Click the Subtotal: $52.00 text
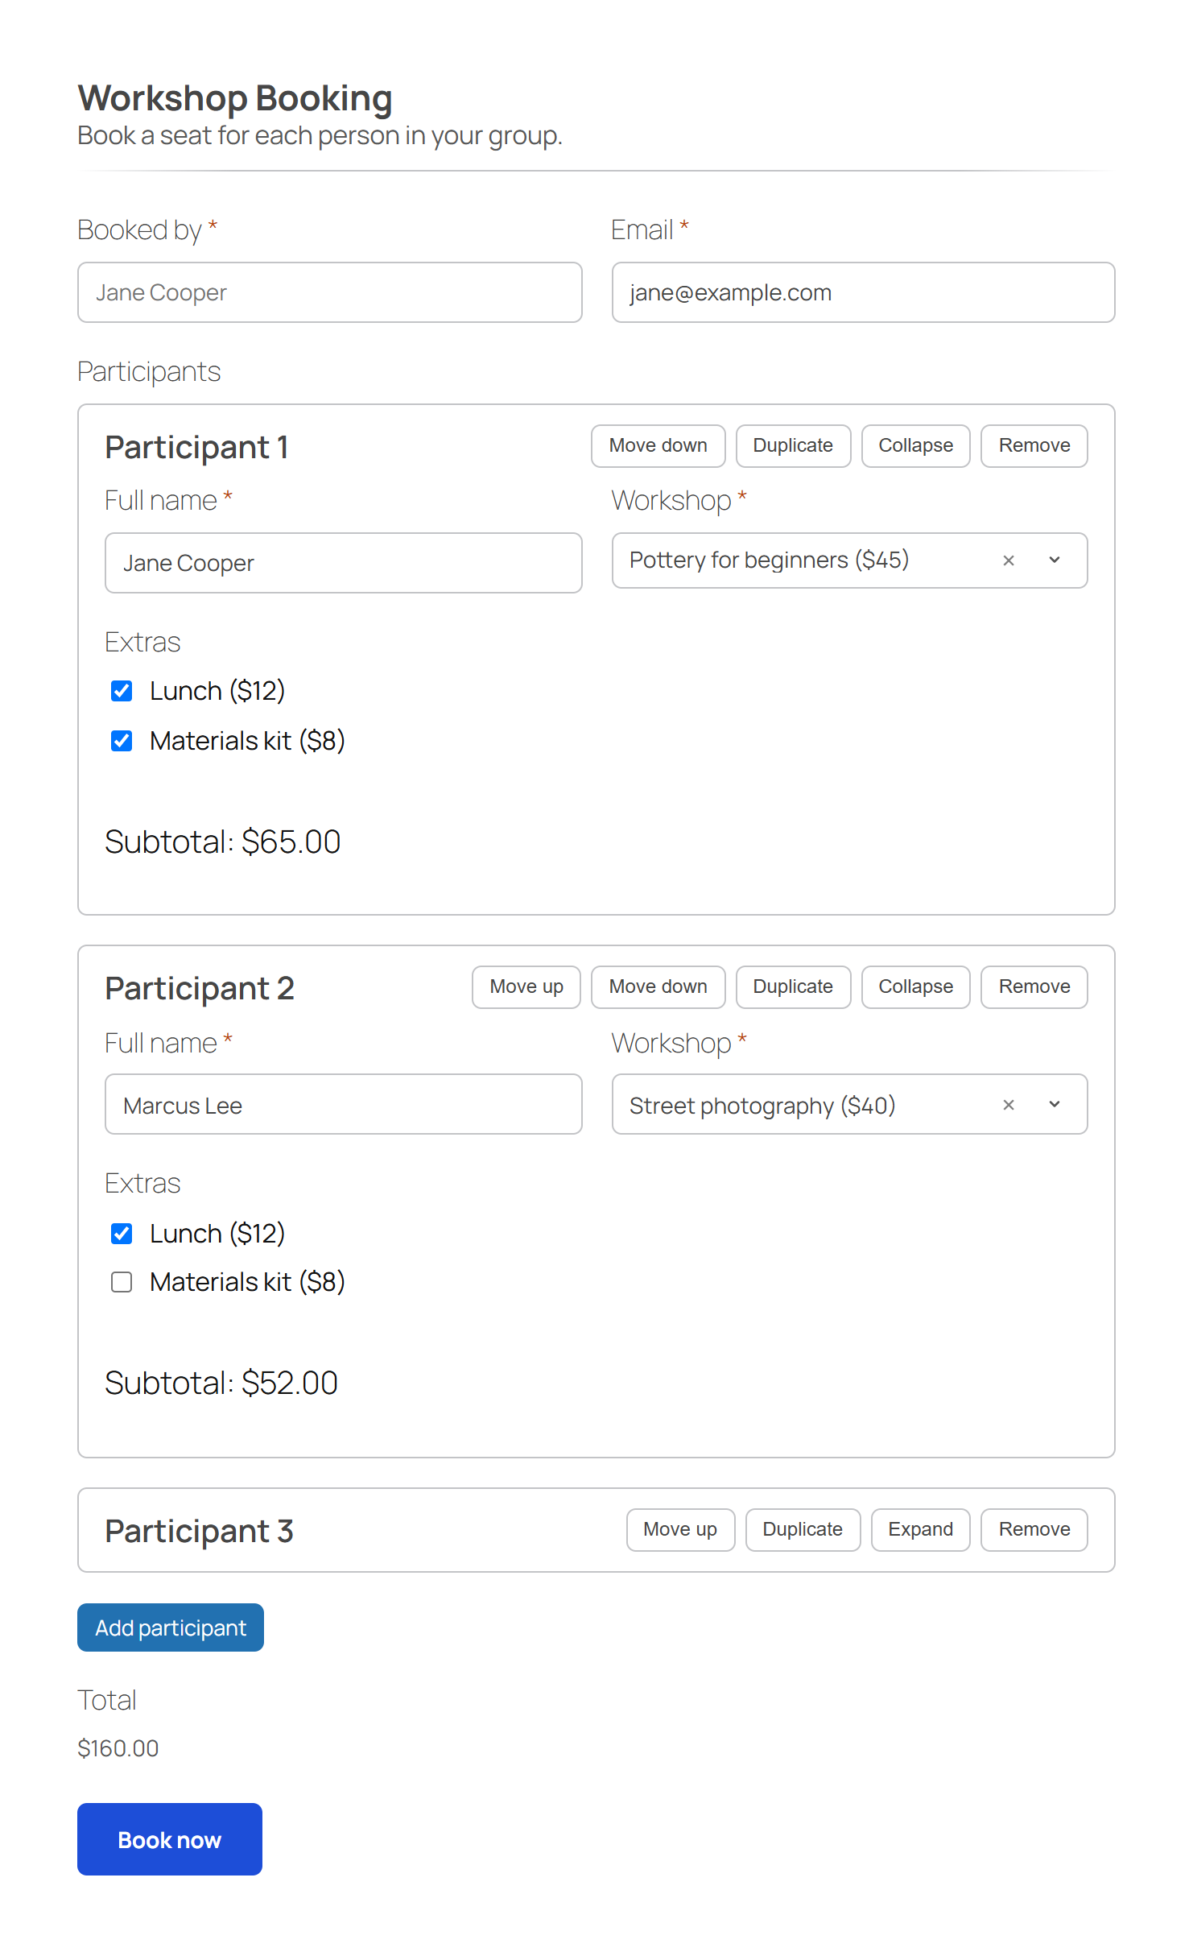 (x=221, y=1383)
